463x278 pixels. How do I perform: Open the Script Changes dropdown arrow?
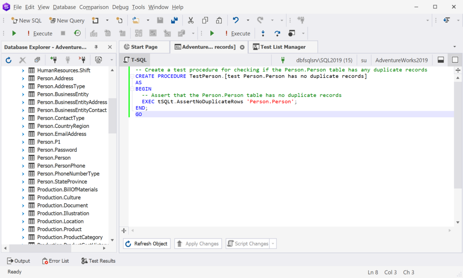click(273, 244)
